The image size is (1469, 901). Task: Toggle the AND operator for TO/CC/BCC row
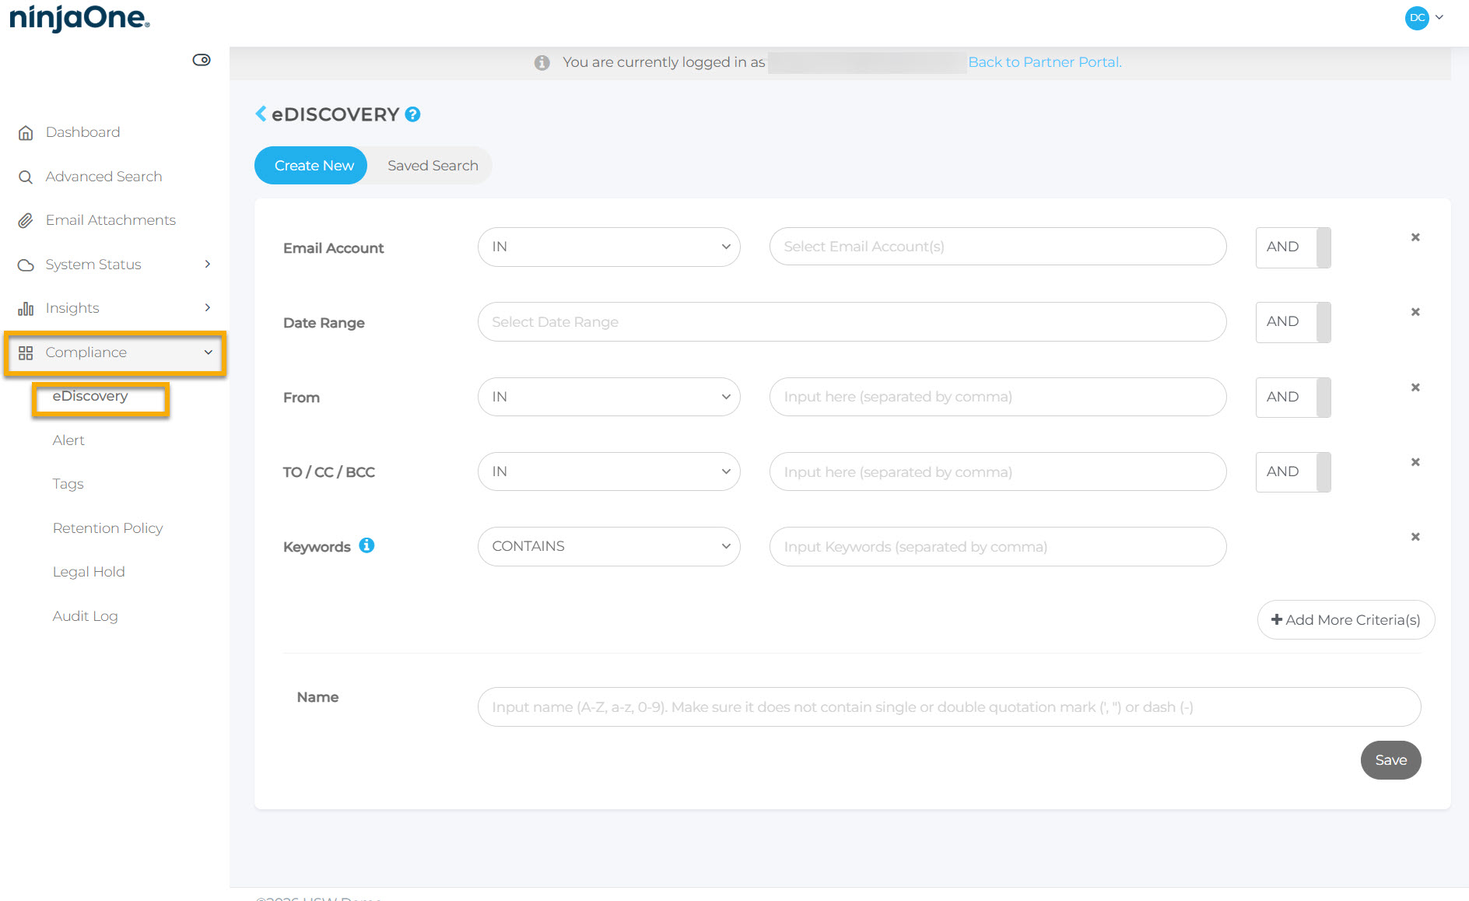(1292, 472)
